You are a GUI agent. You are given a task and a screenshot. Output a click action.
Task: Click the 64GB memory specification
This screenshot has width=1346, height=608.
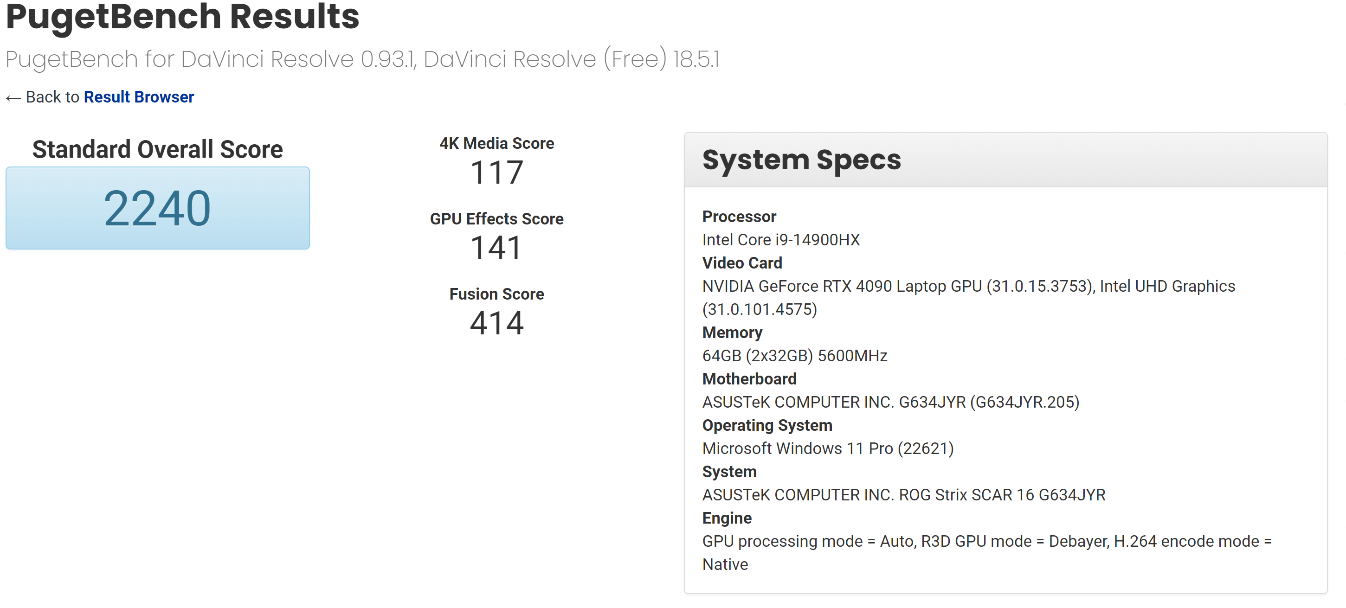pyautogui.click(x=794, y=356)
